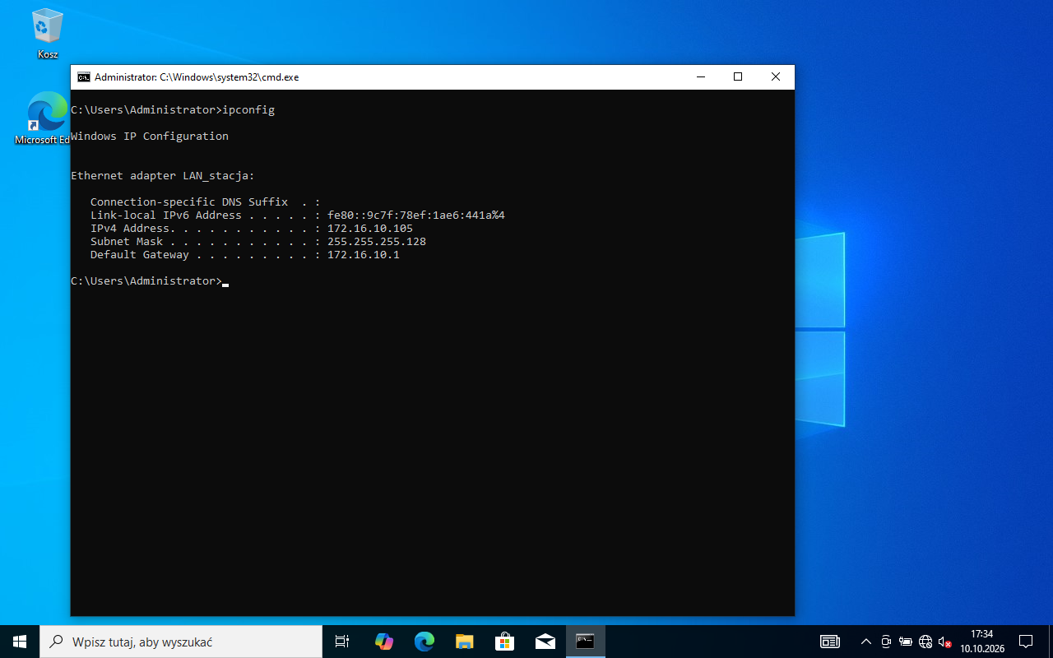Click the last prompt line with cursor
Screen dimensions: 1053x658
click(x=150, y=280)
